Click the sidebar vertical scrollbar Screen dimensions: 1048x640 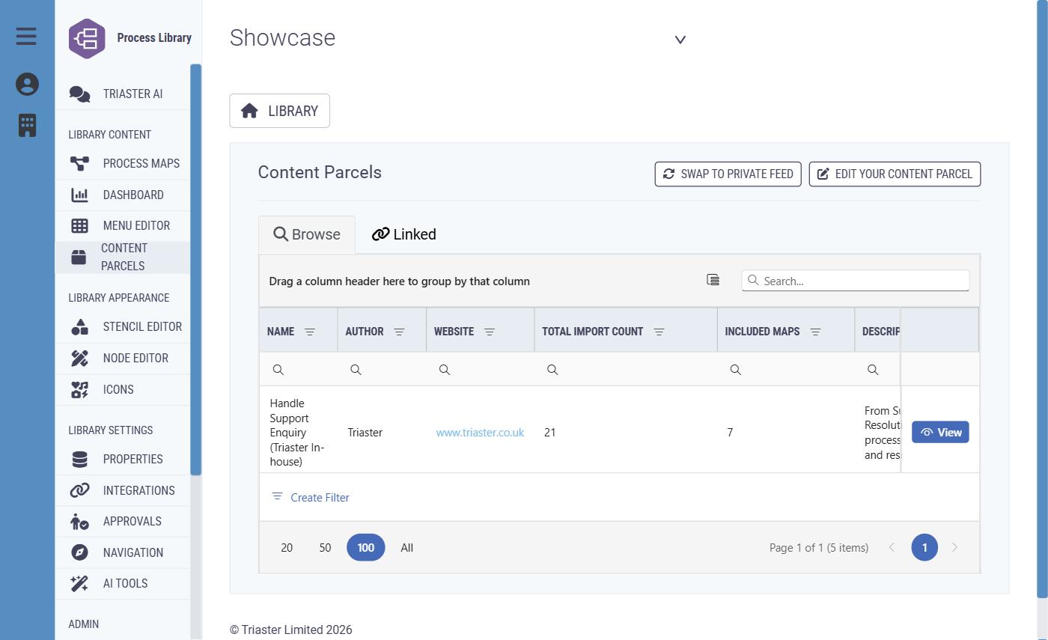click(196, 269)
